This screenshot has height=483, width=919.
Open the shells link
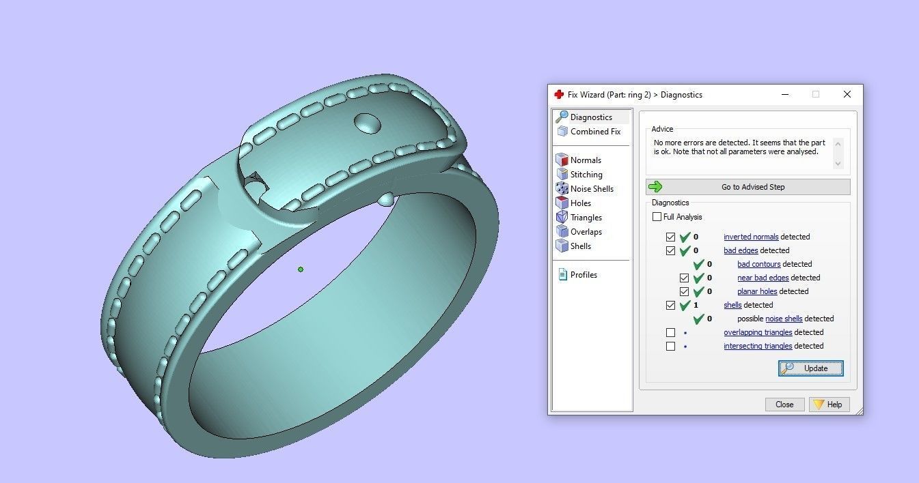(732, 305)
